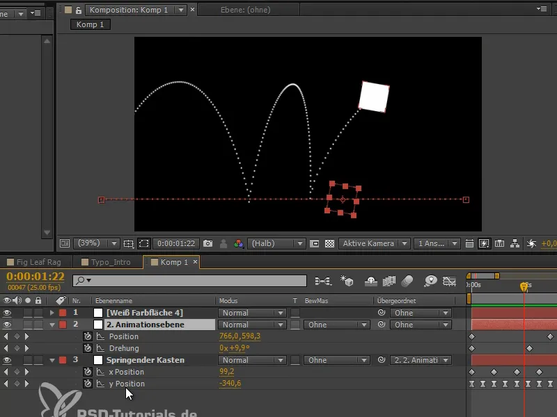This screenshot has width=557, height=417.
Task: Collapse the Springender Kasten layer properties
Action: 52,360
